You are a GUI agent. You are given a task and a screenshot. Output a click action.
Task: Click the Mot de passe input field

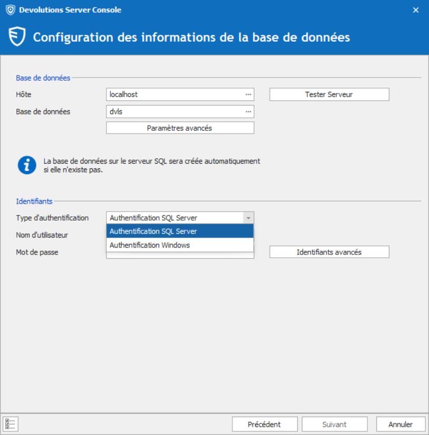[179, 256]
